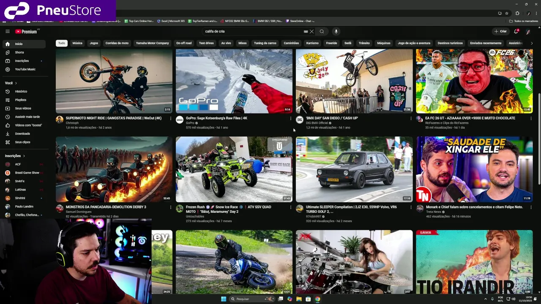
Task: Expand the Inscrições section chevron
Action: [x=24, y=156]
